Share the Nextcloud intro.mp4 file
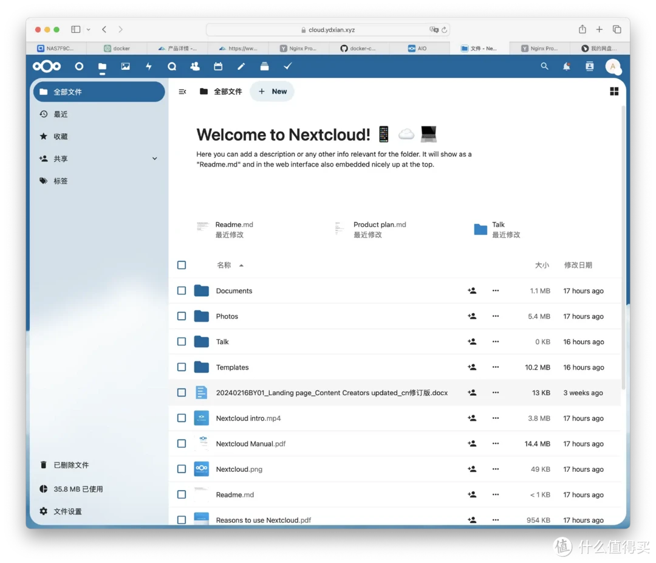 point(472,418)
